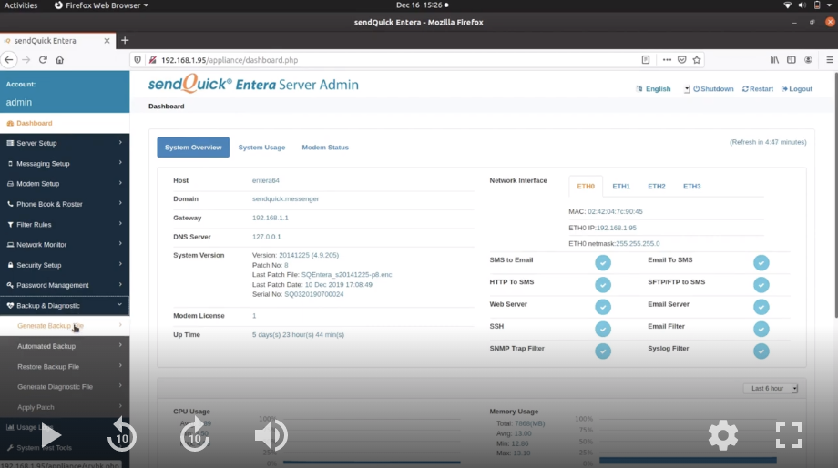
Task: Reload the page in Firefox
Action: pyautogui.click(x=43, y=60)
